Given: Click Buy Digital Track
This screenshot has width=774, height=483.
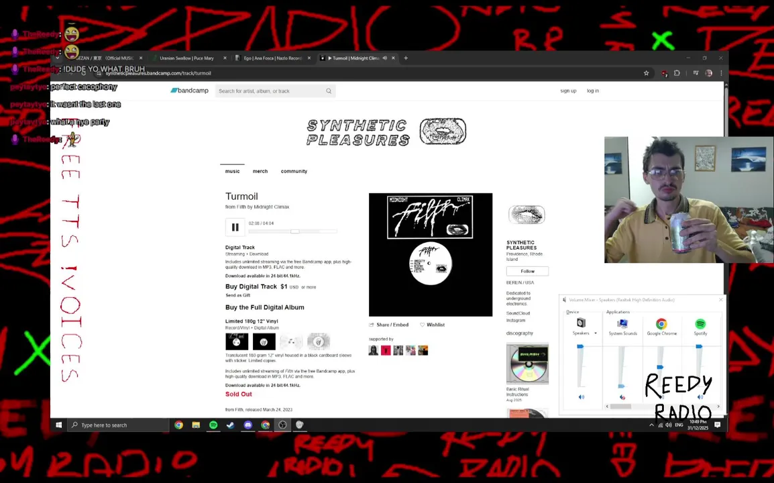Looking at the screenshot, I should coord(251,286).
